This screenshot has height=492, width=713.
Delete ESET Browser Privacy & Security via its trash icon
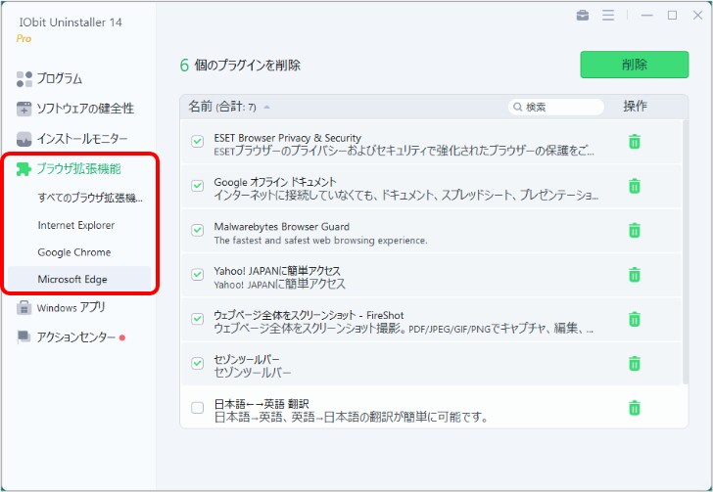(x=635, y=142)
